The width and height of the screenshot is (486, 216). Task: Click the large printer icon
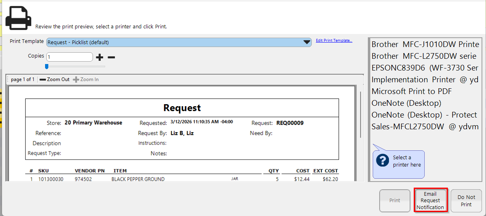18,18
